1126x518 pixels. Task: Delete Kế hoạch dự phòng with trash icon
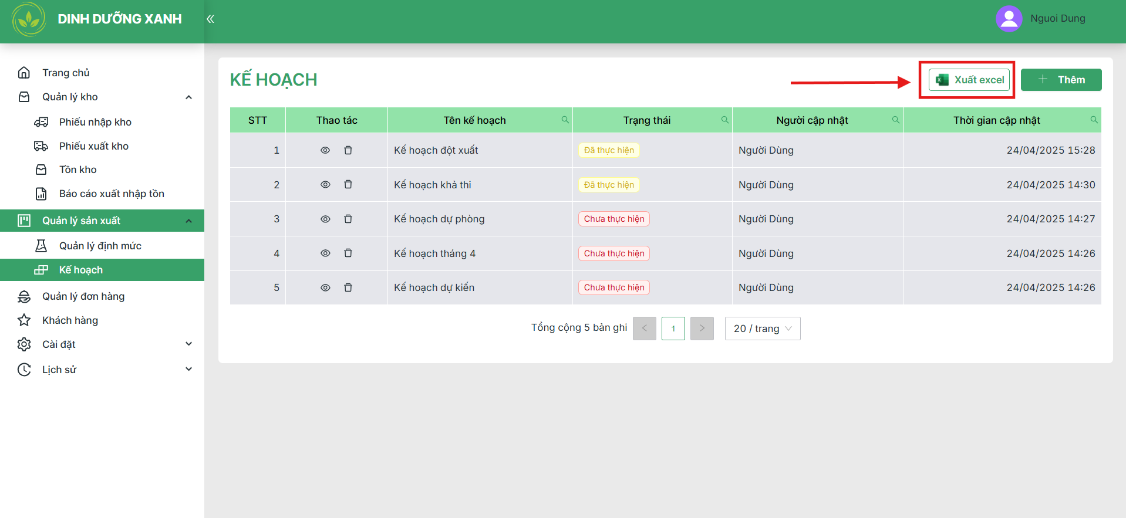[x=348, y=219]
